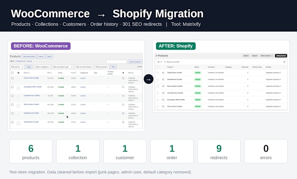
Task: Check the Sandalwood Candle row in Shopify
Action: click(158, 80)
